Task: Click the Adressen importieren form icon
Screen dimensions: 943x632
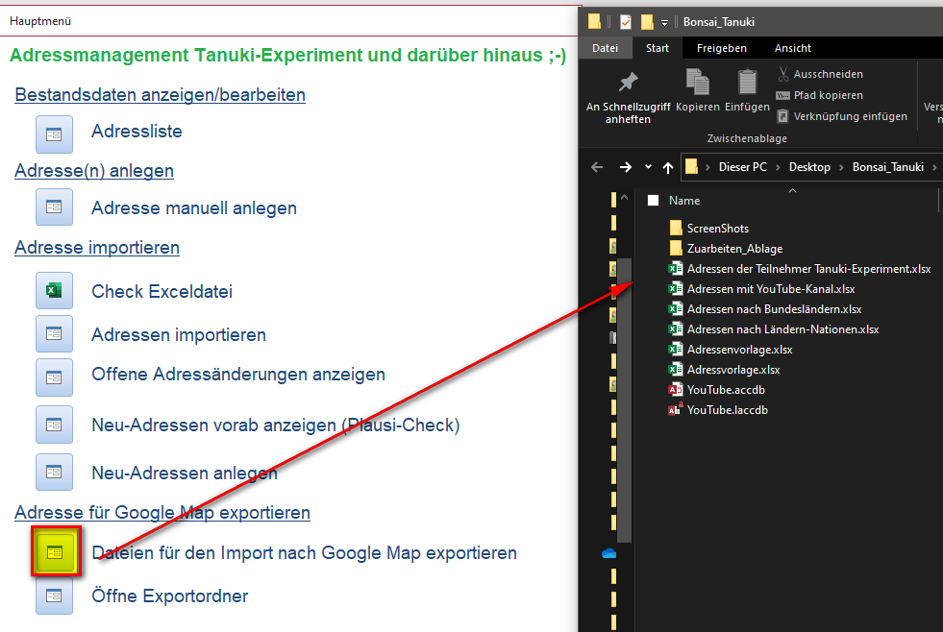Action: click(54, 333)
